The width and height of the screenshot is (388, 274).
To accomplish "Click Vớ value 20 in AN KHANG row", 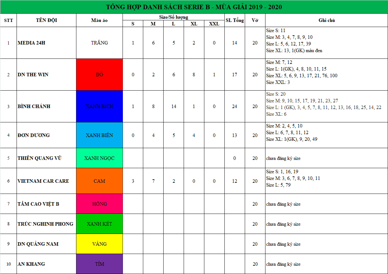I will [x=255, y=264].
